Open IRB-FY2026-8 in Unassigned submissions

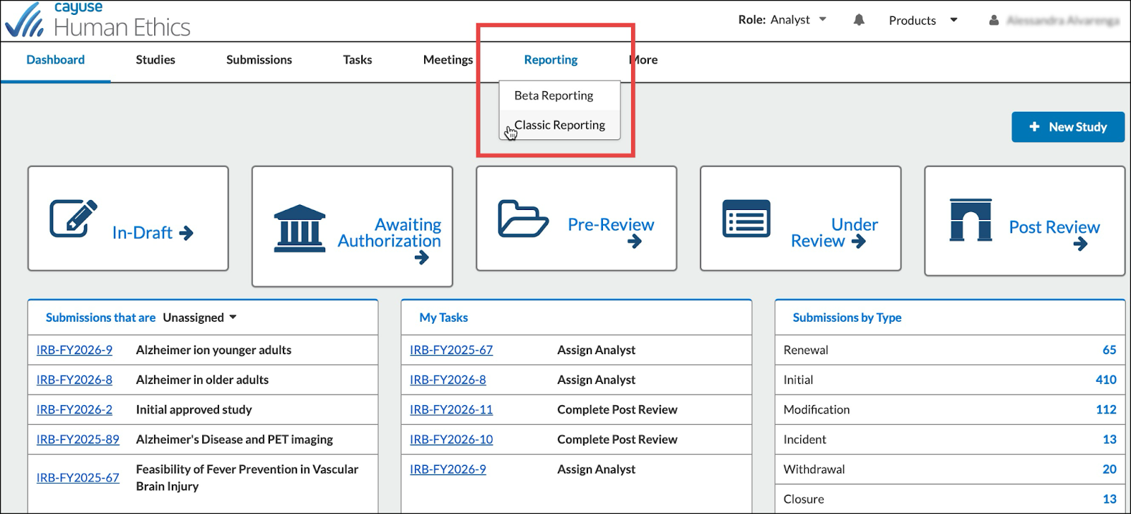(74, 380)
